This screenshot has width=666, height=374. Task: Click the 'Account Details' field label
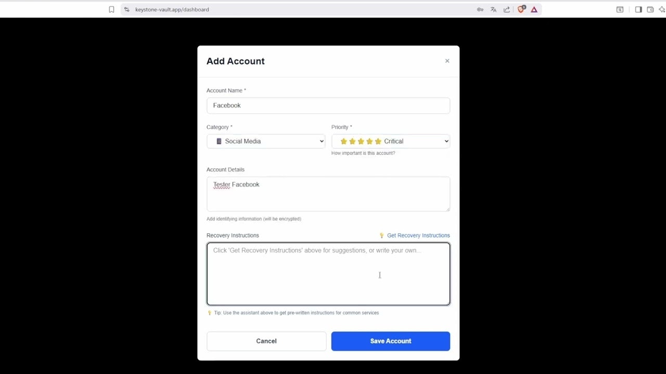(x=225, y=169)
